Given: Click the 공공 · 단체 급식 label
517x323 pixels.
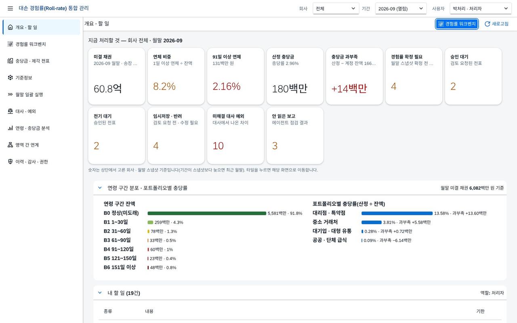Looking at the screenshot, I should click(330, 240).
